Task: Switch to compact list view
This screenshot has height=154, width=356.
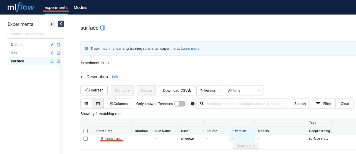Action: tap(86, 104)
